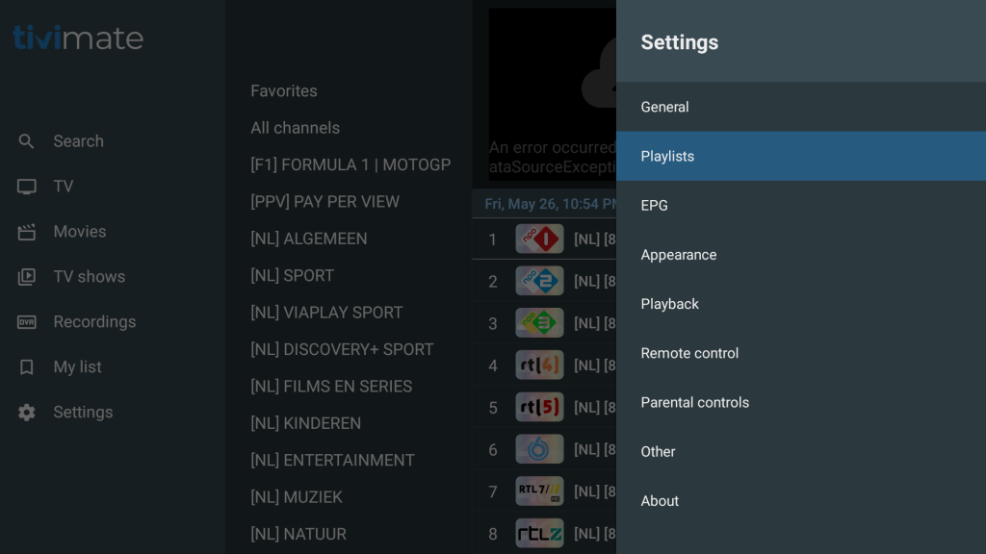Select Playback settings entry

(x=669, y=304)
